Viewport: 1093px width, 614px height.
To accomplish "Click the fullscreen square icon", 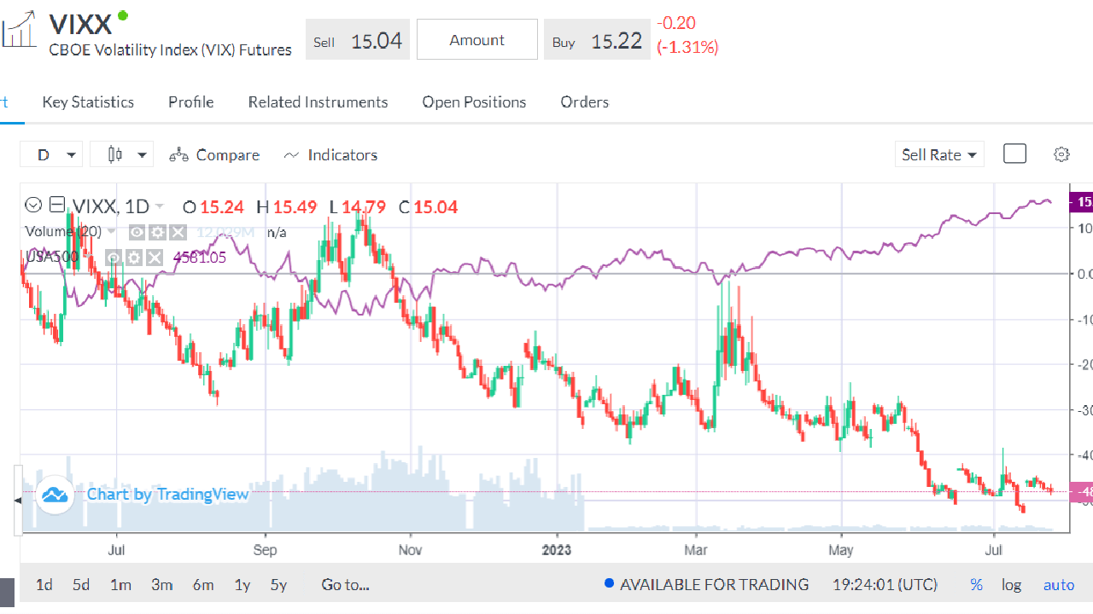I will coord(1014,153).
